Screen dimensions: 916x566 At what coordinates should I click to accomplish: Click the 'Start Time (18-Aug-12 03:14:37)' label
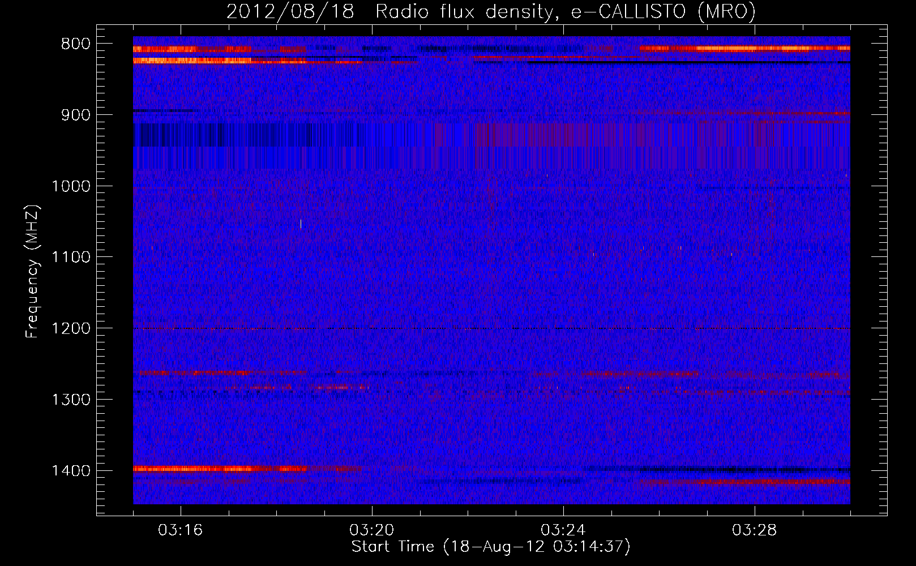[x=491, y=547]
